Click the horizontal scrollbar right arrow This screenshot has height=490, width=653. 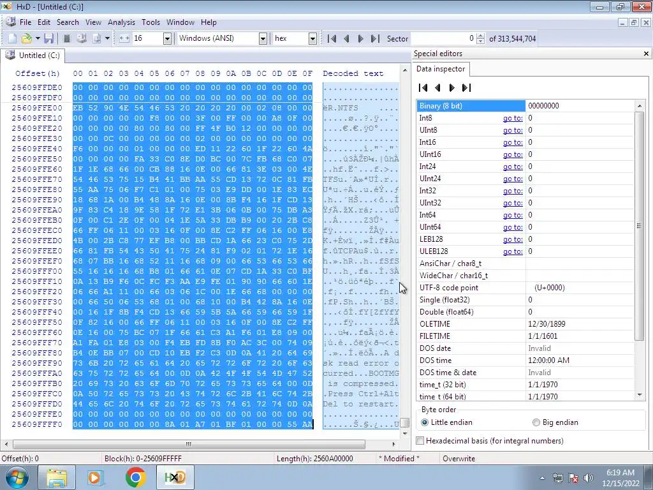(393, 444)
